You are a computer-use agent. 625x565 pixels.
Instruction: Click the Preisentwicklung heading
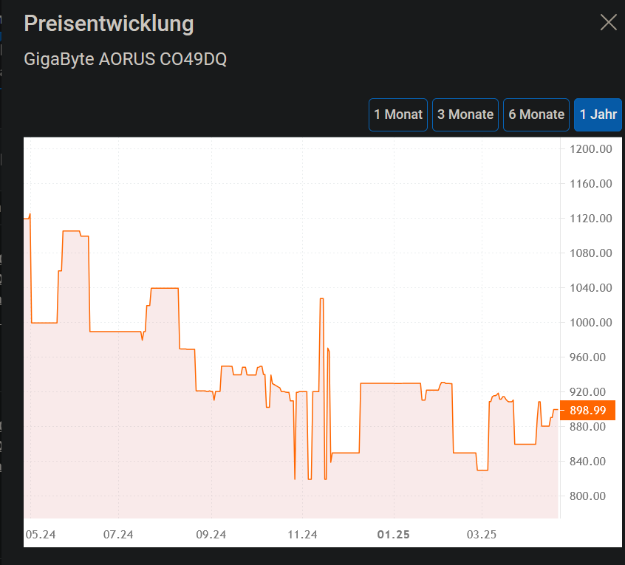(109, 24)
